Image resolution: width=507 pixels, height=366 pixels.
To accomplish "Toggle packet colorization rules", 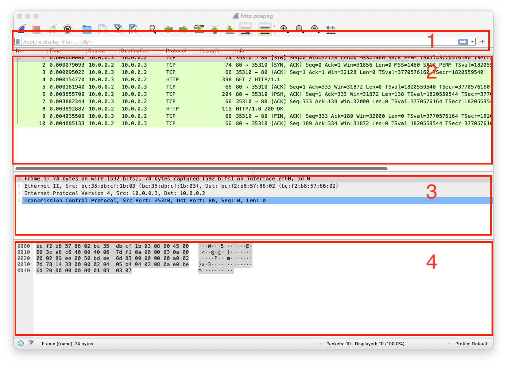I will click(265, 29).
